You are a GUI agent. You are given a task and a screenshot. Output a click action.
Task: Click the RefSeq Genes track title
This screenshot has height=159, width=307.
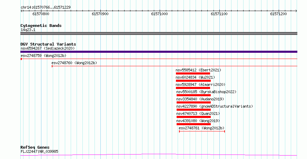click(35, 148)
